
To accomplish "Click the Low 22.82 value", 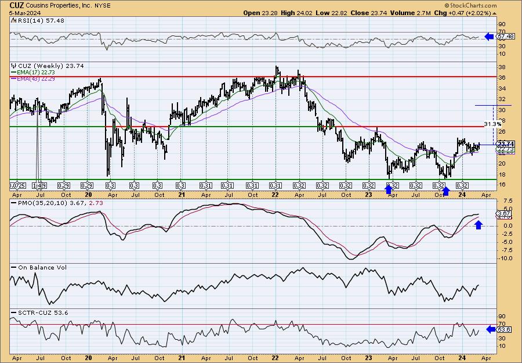I will [331, 13].
